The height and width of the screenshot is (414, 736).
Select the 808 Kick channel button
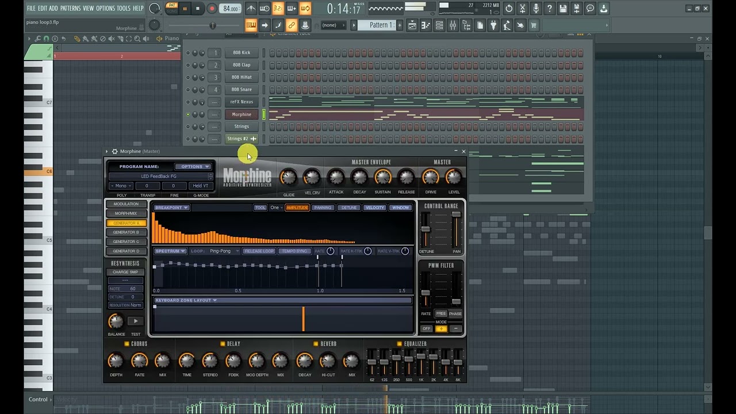pyautogui.click(x=241, y=53)
